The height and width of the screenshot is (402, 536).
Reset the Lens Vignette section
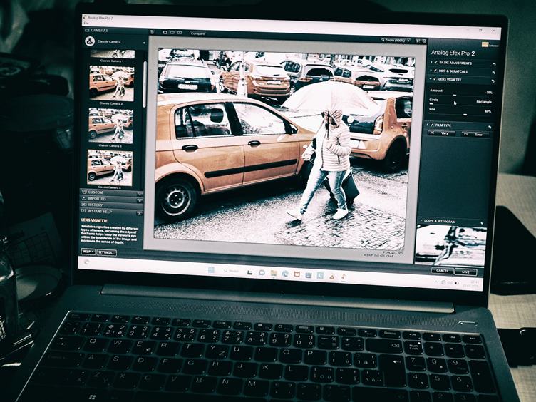pos(493,81)
